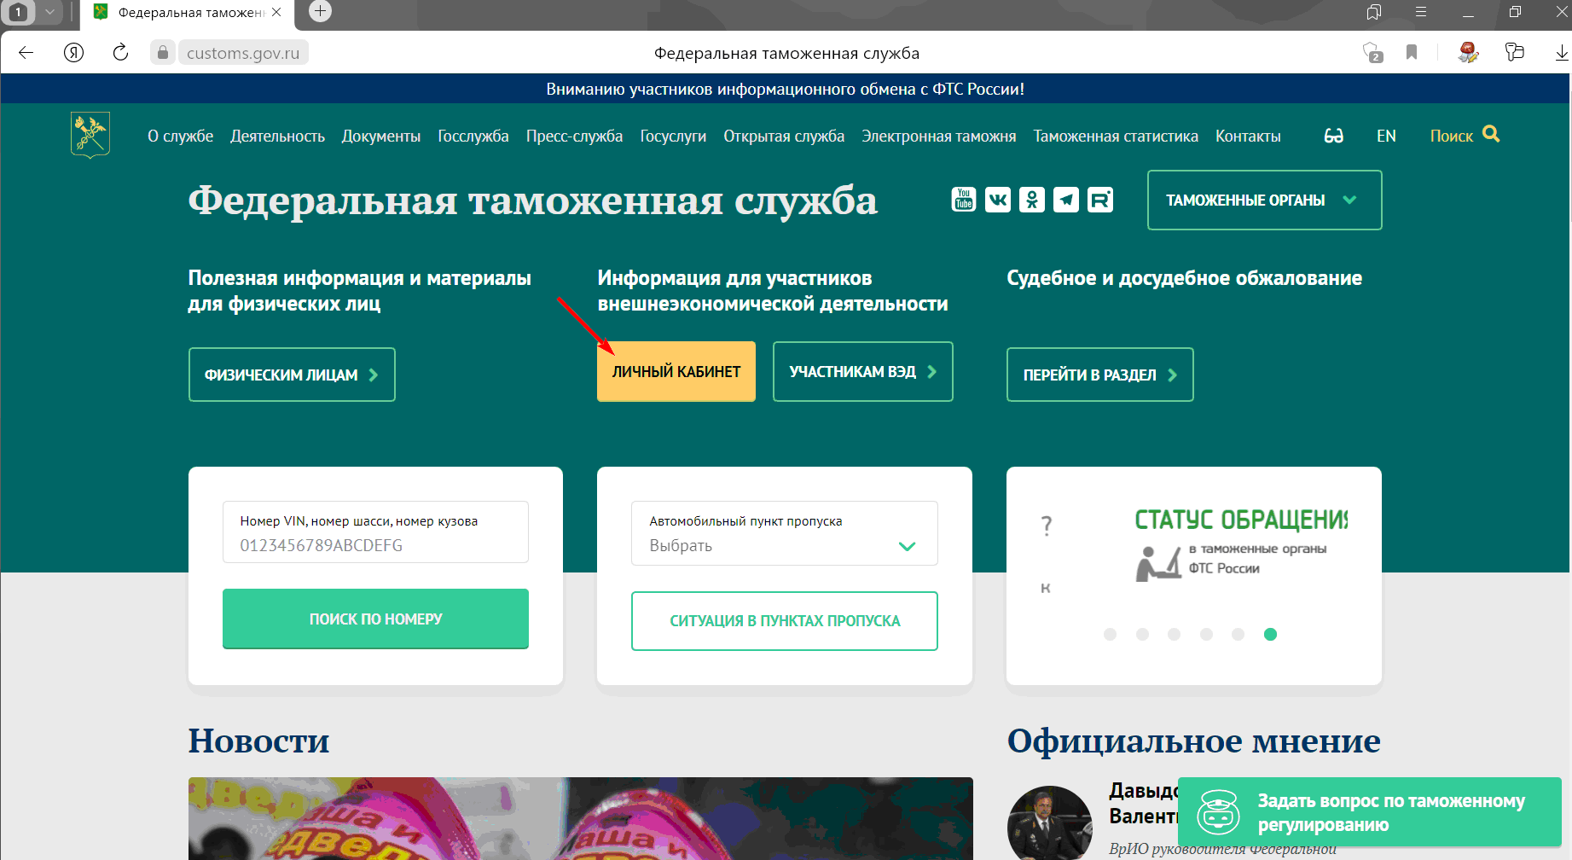Click the Задать вопрос по таможенному регулированию widget
This screenshot has height=860, width=1572.
[1370, 812]
